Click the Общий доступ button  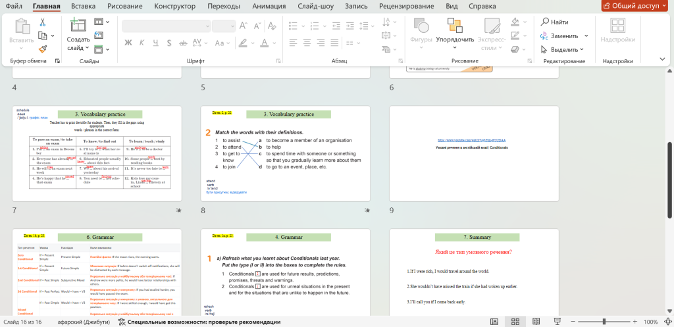point(635,6)
